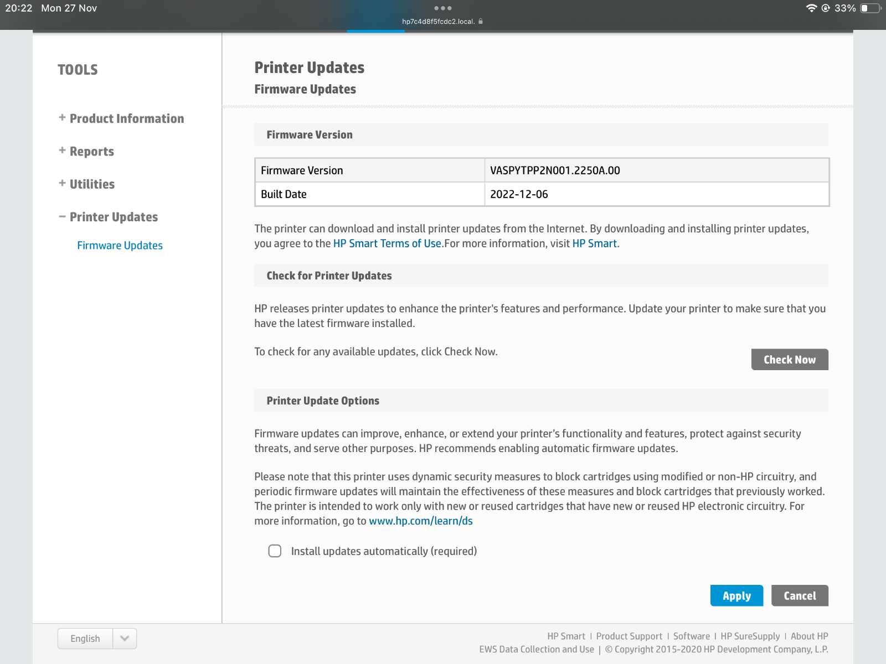Open HP Smart footer link
Screen dimensions: 886x664
click(566, 636)
